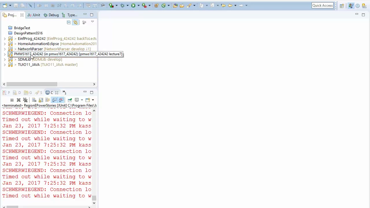Switch to the Git perspective icon
The image size is (370, 208).
click(364, 5)
